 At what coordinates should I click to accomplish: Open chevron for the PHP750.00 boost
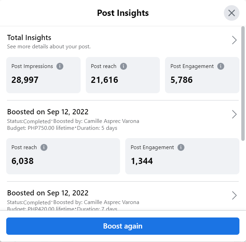pos(234,114)
